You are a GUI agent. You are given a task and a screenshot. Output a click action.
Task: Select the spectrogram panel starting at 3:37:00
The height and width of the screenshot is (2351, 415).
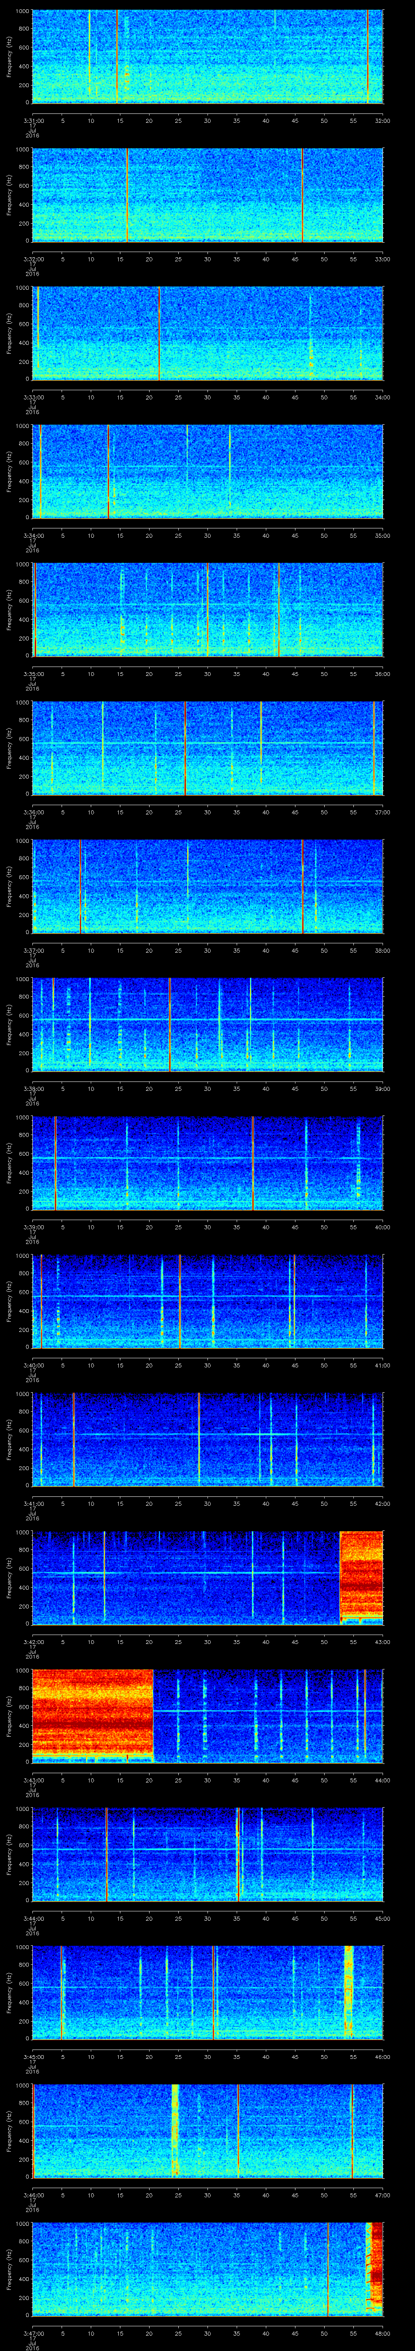(208, 886)
